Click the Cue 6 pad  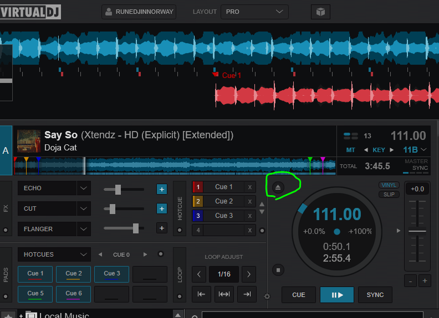point(73,294)
